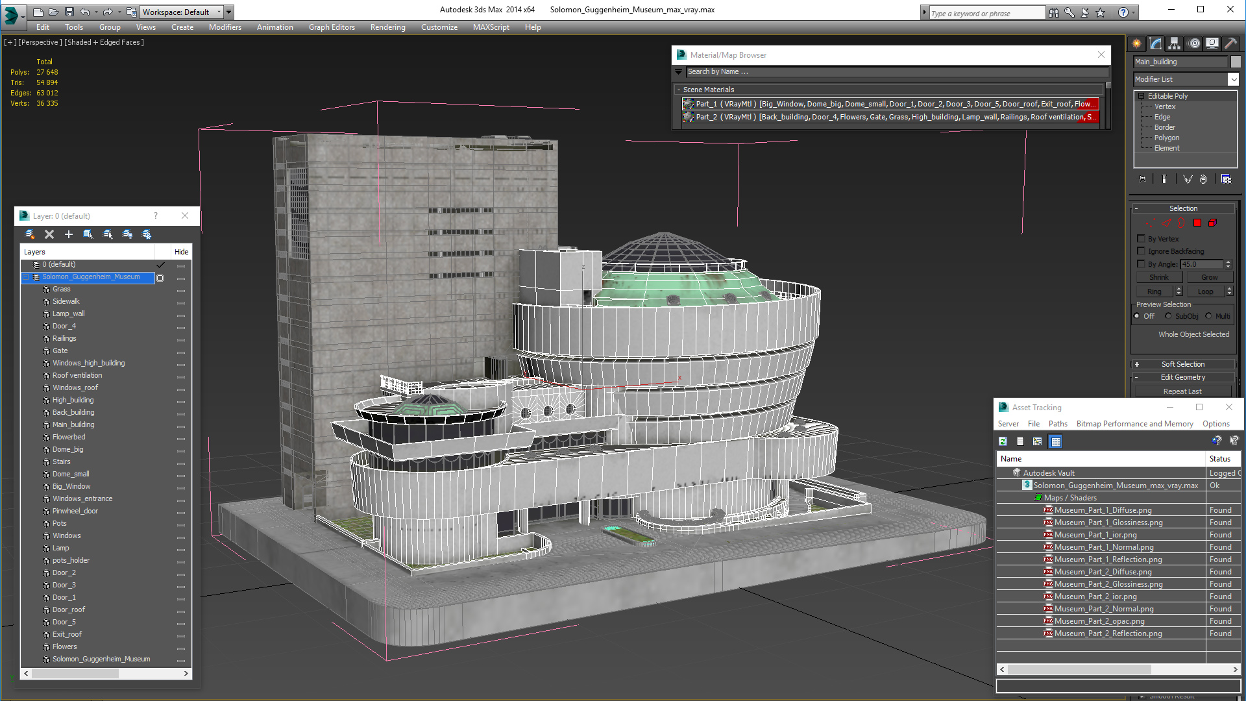Open the Motion command panel tab
The image size is (1246, 701).
(1194, 43)
